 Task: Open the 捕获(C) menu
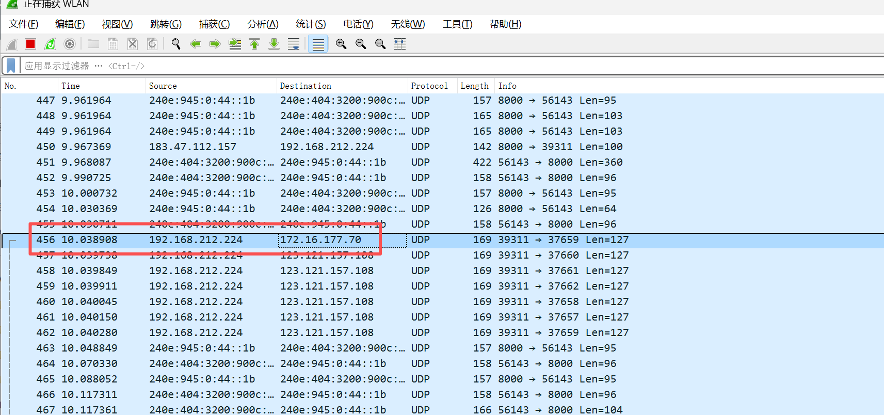click(215, 24)
